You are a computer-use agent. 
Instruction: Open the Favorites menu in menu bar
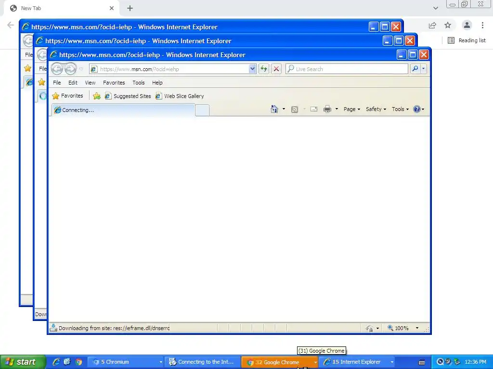pos(114,83)
